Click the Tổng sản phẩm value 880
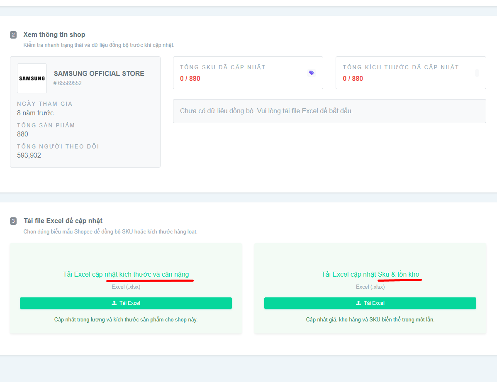 pyautogui.click(x=22, y=134)
